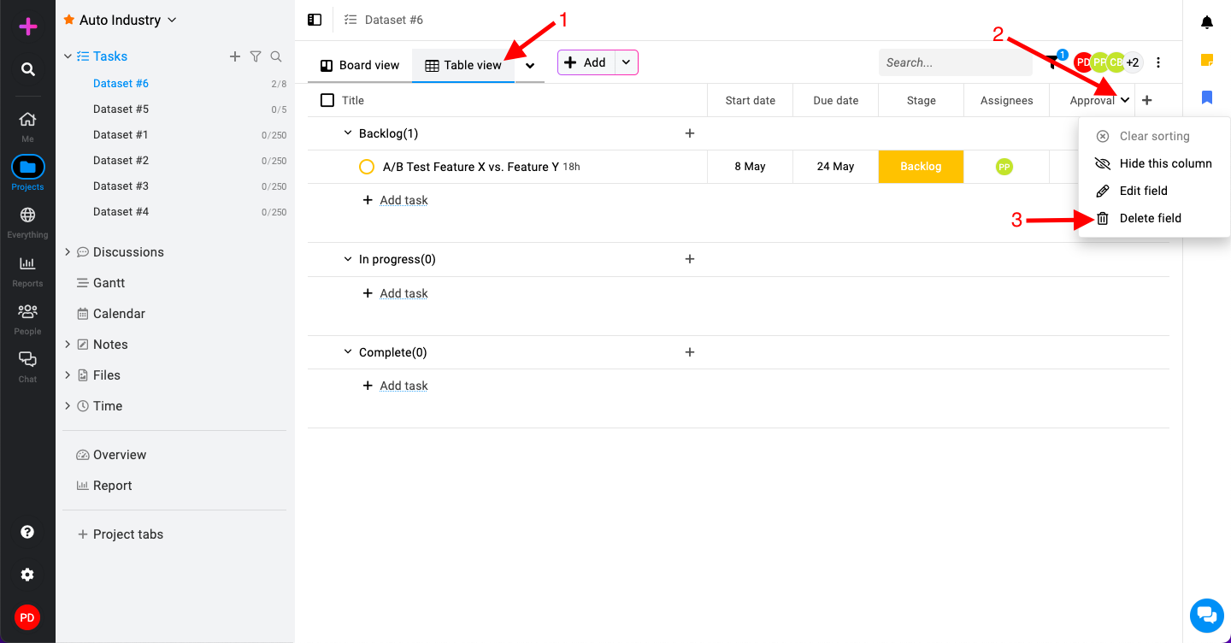1231x643 pixels.
Task: Tick the select-all checkbox beside Title
Action: [x=327, y=100]
